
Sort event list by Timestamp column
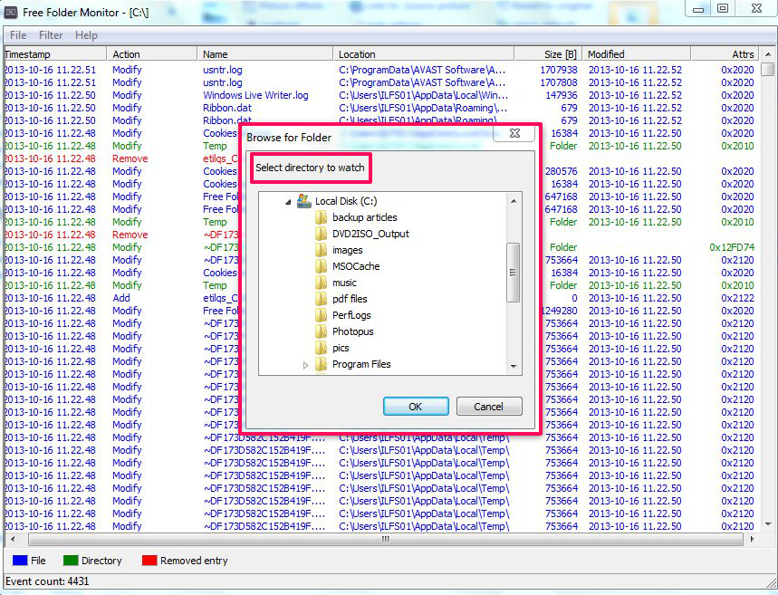coord(54,54)
